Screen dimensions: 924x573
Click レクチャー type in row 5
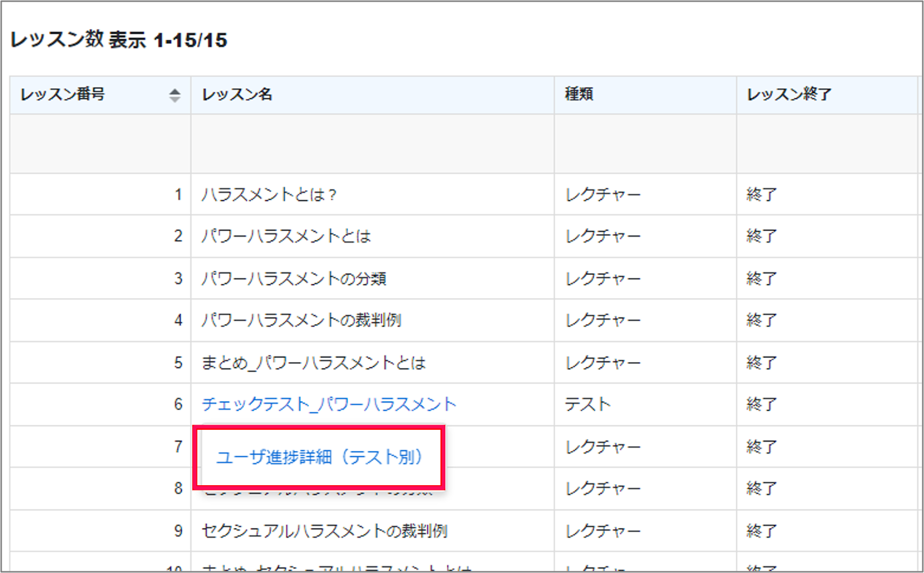pos(603,363)
